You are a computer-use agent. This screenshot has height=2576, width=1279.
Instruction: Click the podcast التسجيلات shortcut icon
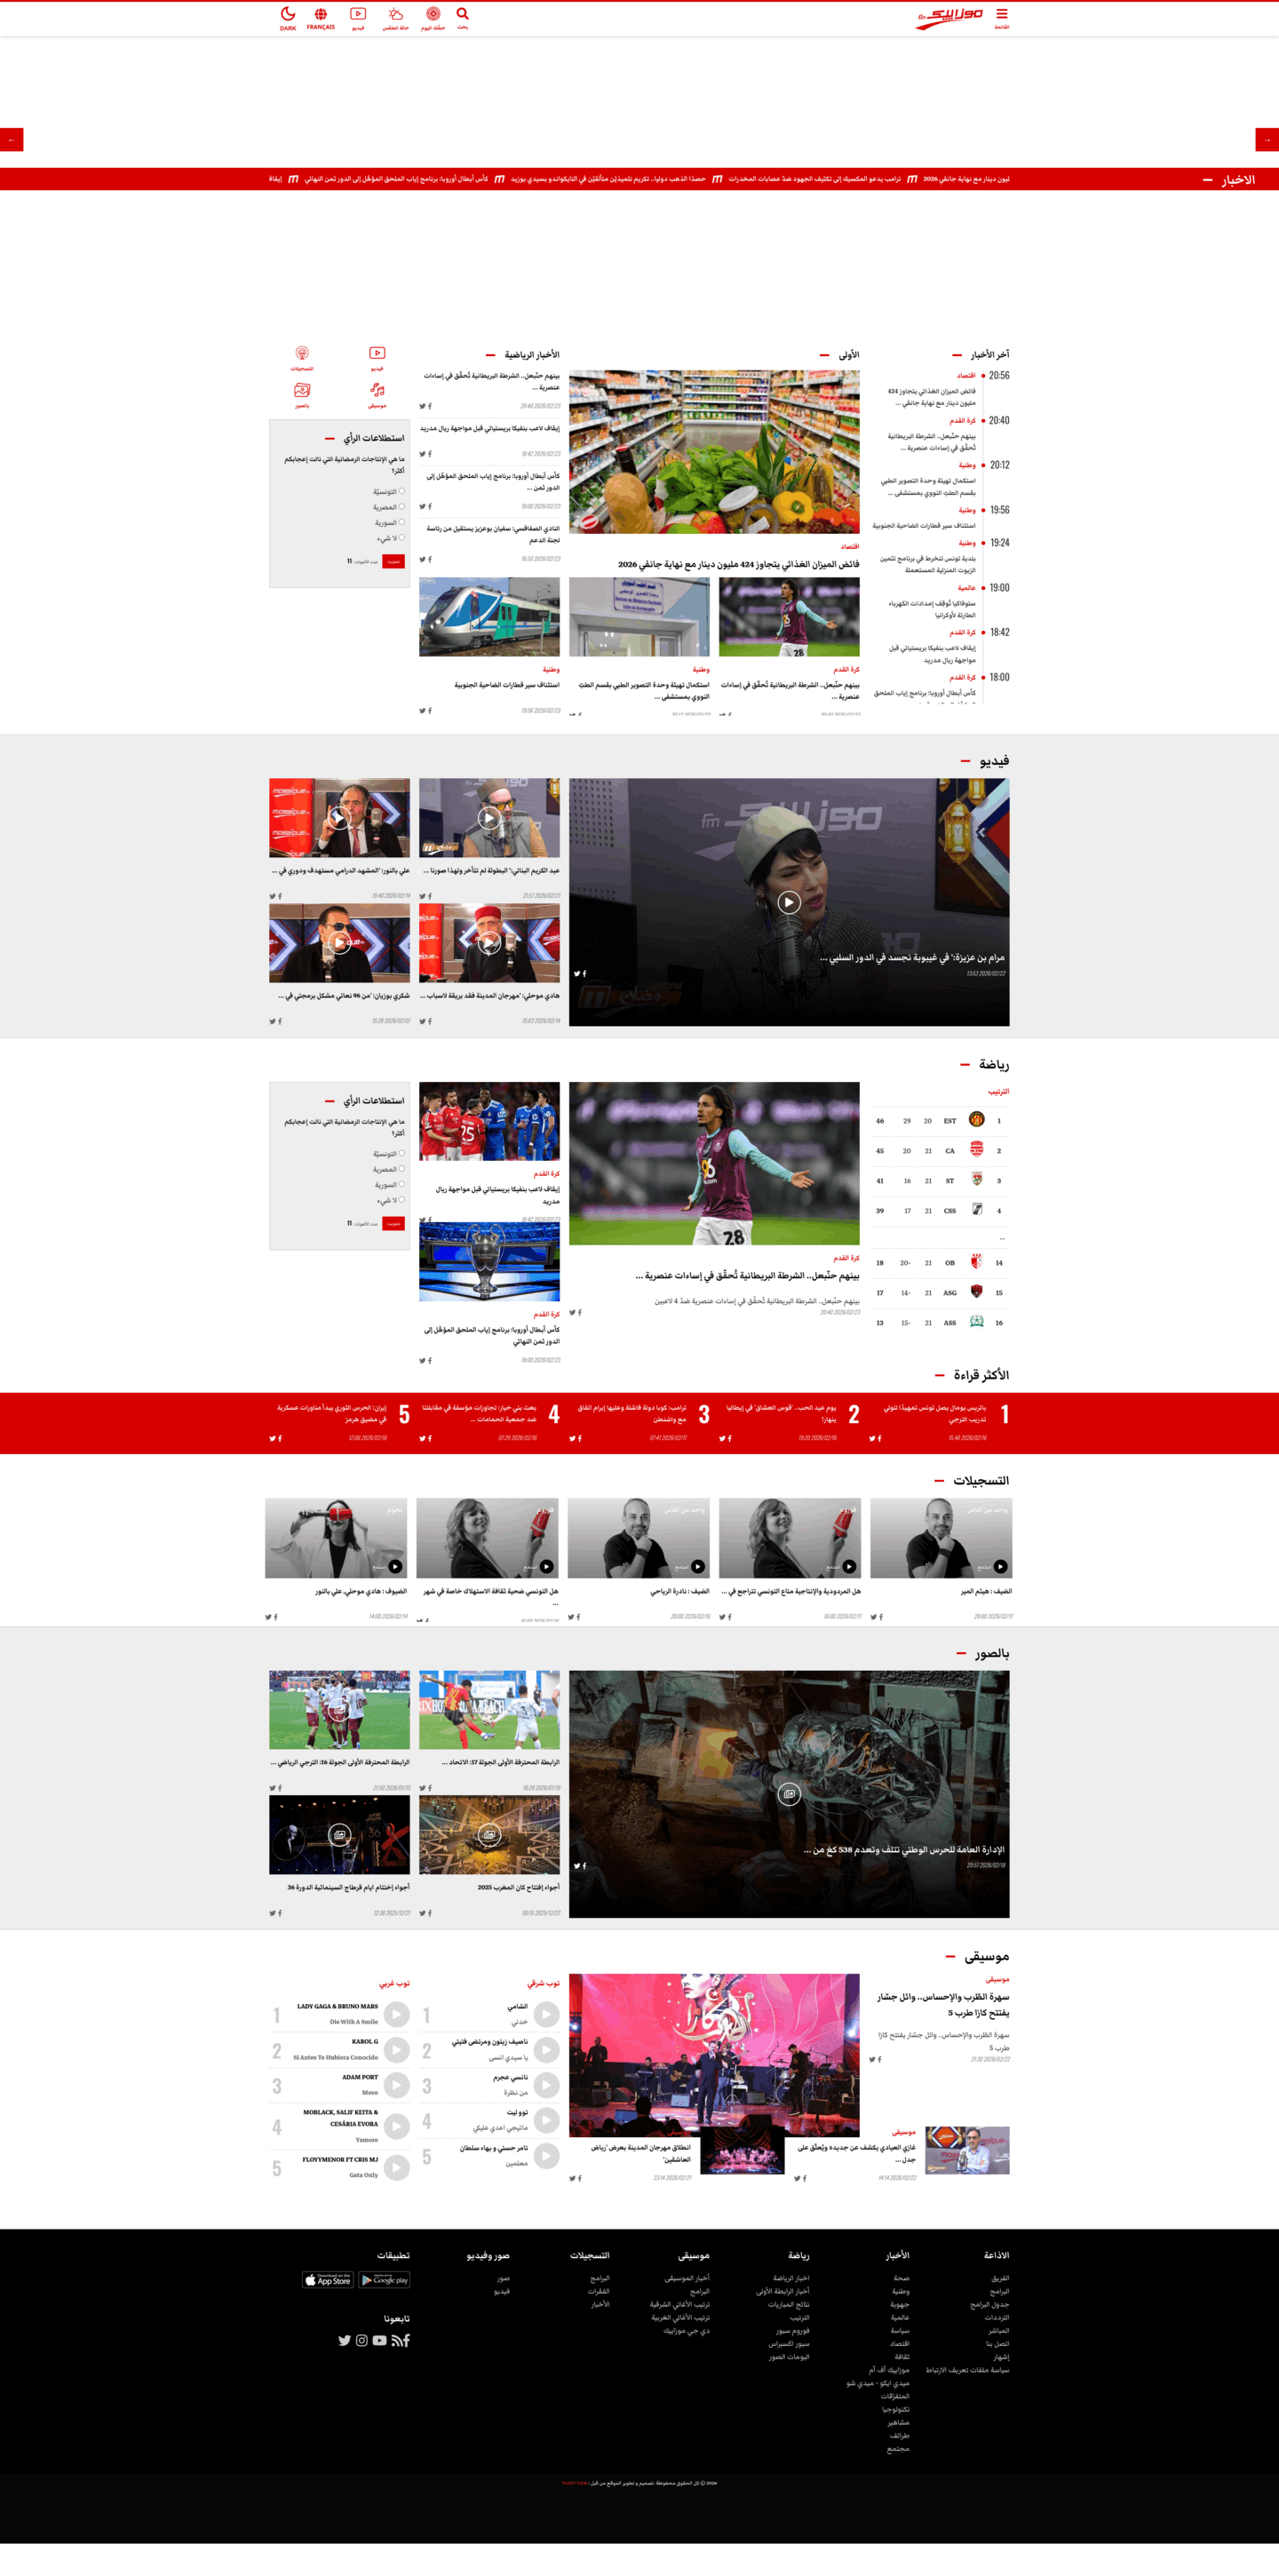(302, 354)
